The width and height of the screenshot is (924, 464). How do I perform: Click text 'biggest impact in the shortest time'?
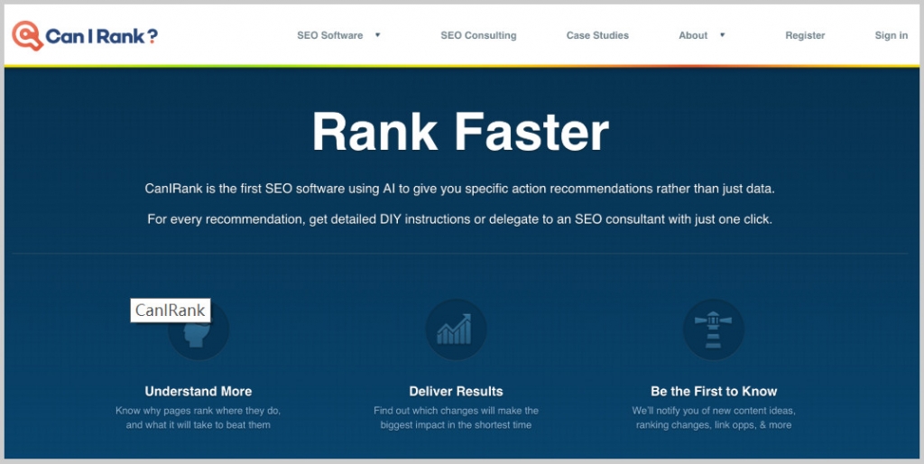pos(456,424)
